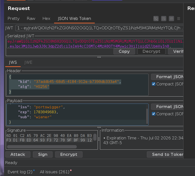The height and width of the screenshot is (176, 195).
Task: Click Format JSON beside the Payload
Action: (167, 107)
